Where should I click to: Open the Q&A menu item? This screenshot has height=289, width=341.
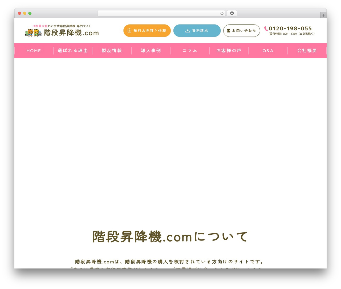(x=268, y=51)
